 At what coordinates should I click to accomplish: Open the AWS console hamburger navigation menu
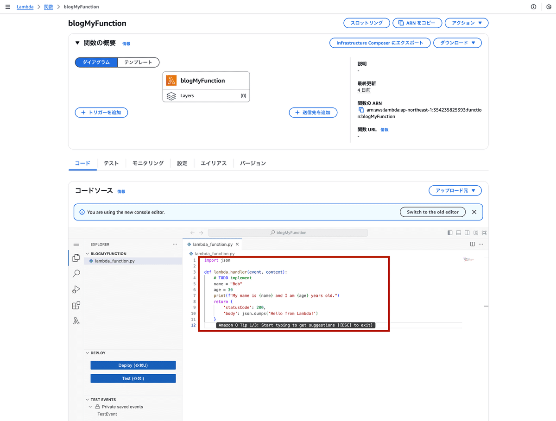point(7,7)
